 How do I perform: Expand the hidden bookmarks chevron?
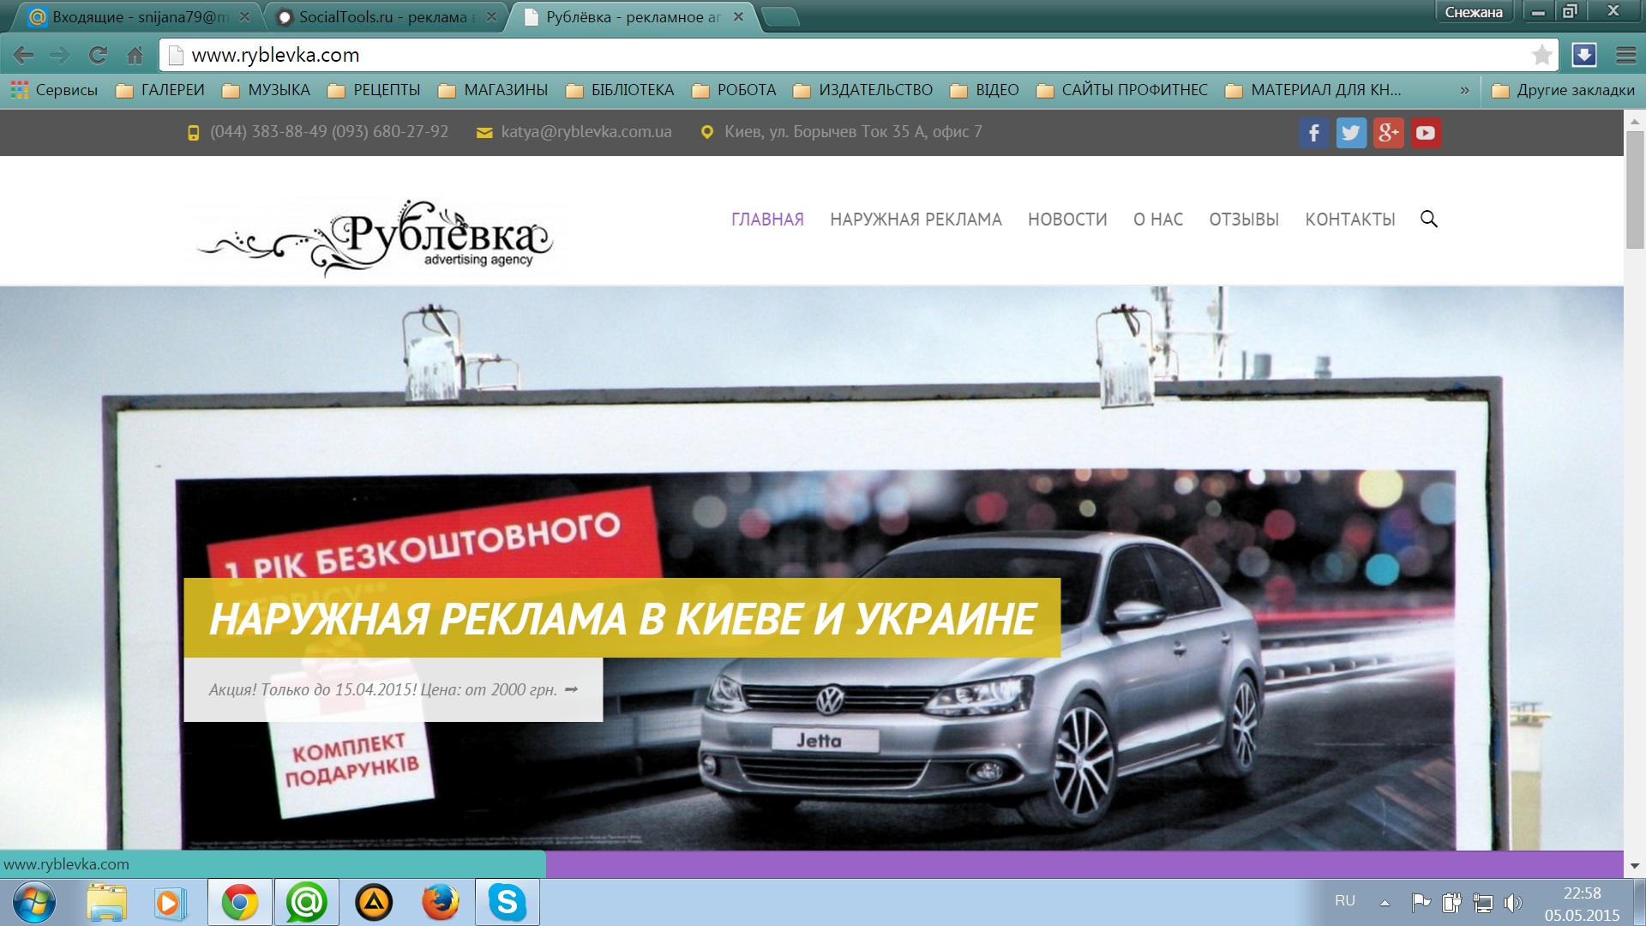point(1464,90)
